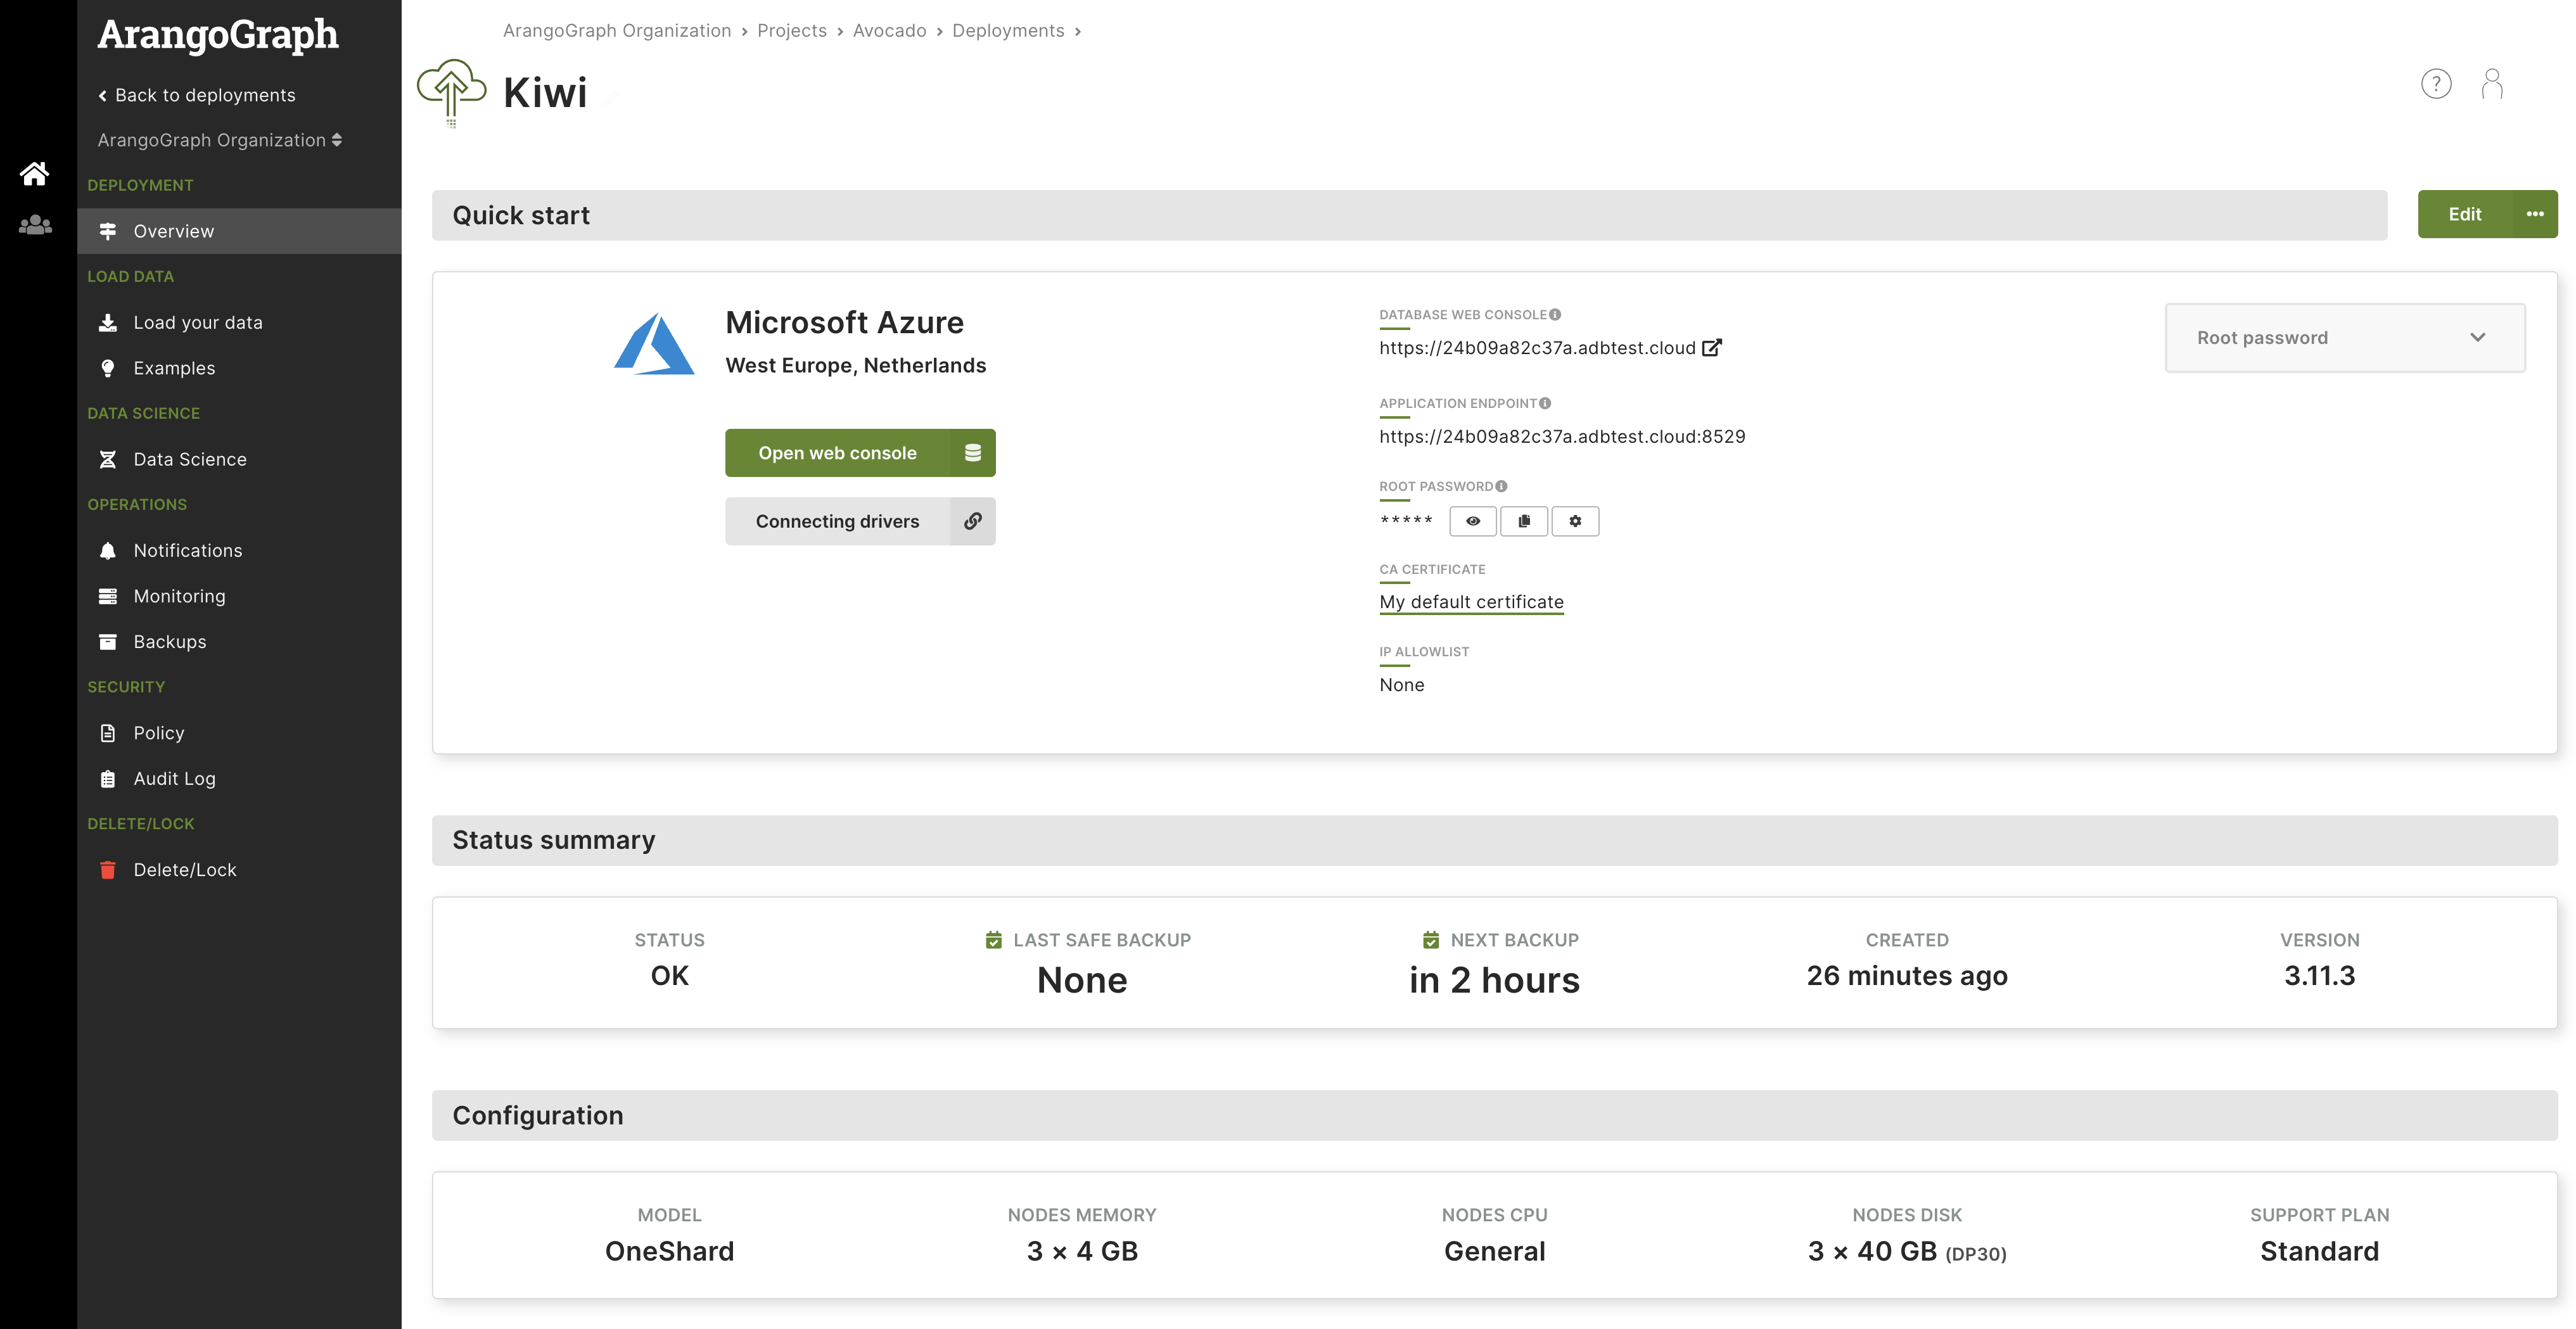
Task: Go back to deployments
Action: [x=197, y=95]
